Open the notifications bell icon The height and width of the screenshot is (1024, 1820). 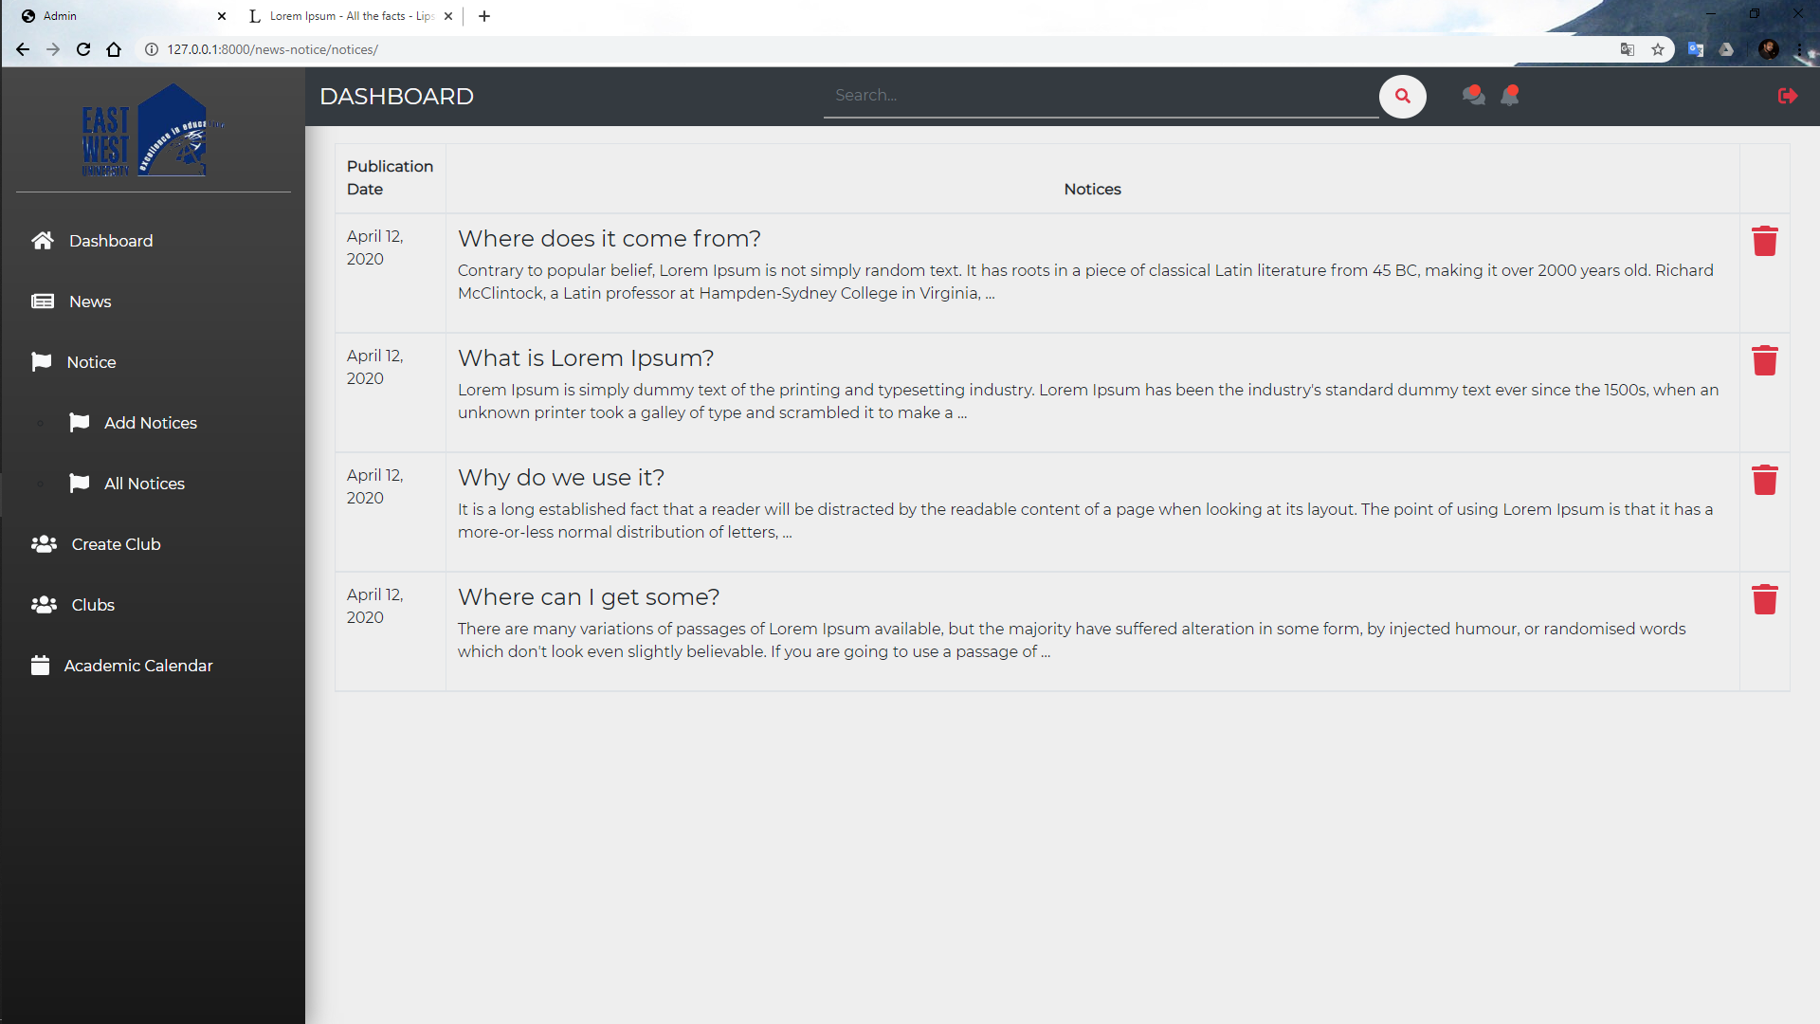point(1510,95)
